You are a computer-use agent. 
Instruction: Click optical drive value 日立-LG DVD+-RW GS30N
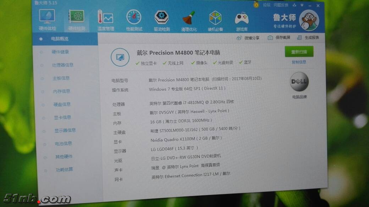point(186,157)
